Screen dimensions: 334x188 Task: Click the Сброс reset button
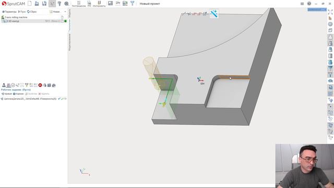32,11
